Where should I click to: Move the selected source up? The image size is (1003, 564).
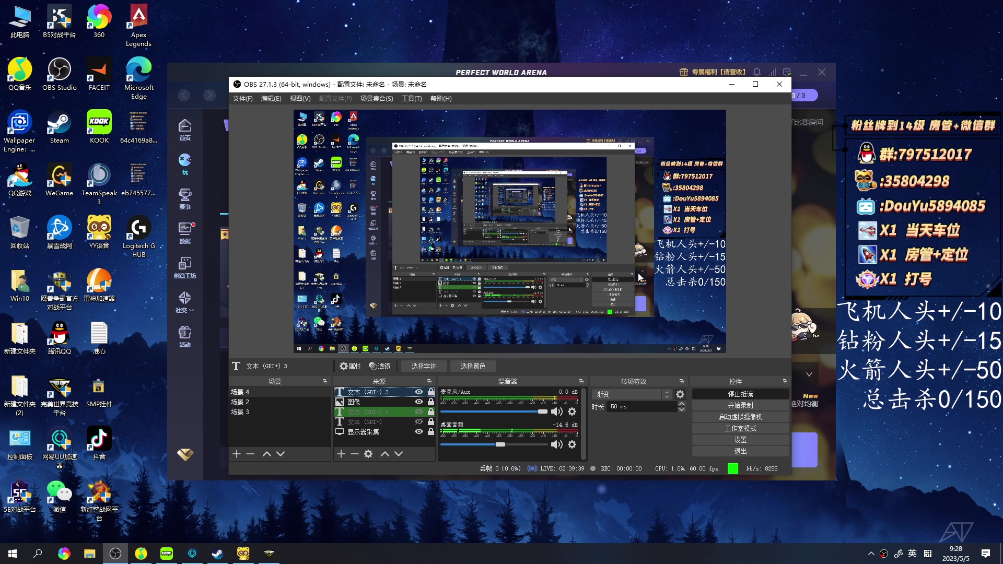click(x=385, y=454)
